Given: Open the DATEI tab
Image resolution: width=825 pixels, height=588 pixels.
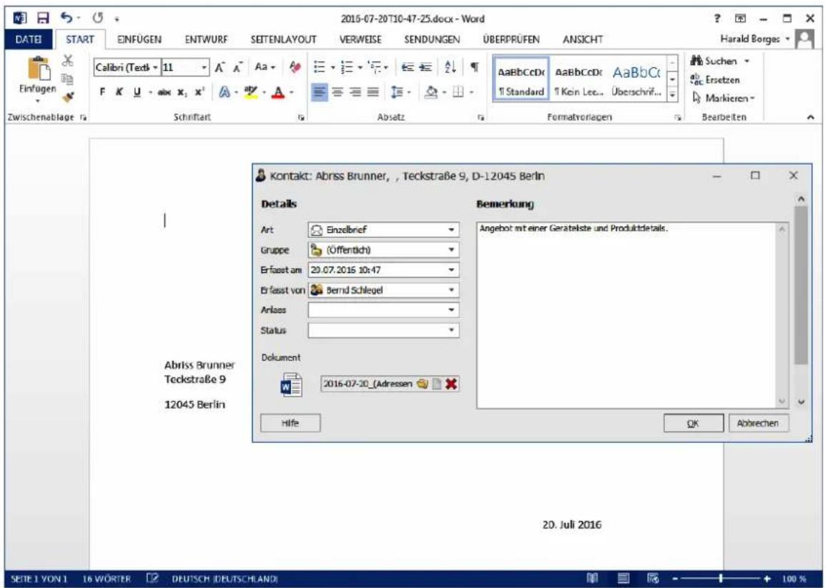Looking at the screenshot, I should point(29,39).
